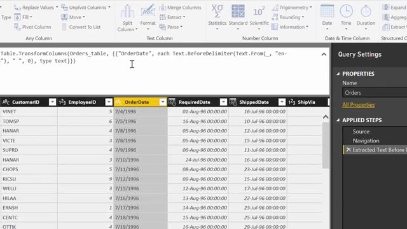Click the query Name field Orders

[x=375, y=93]
